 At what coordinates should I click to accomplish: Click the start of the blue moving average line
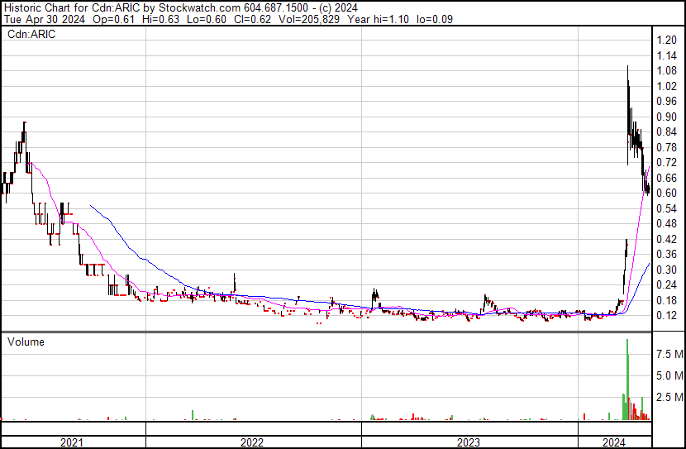[x=89, y=205]
